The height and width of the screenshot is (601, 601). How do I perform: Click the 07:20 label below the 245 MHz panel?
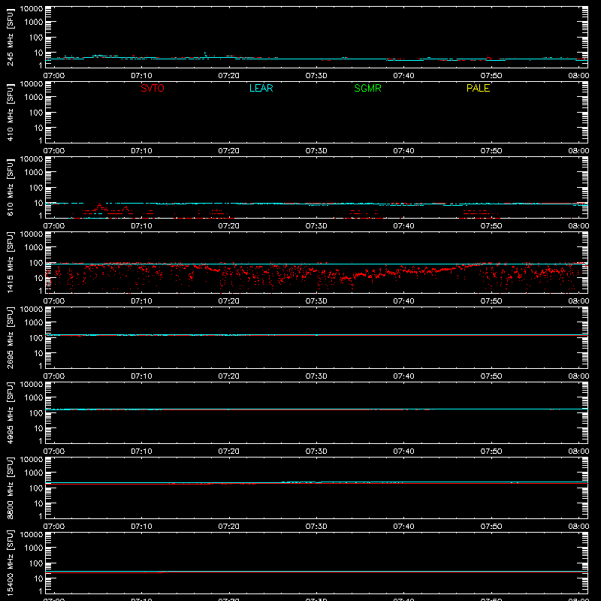(x=229, y=76)
